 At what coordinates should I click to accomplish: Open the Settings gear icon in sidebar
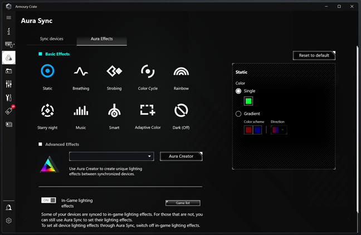click(x=9, y=221)
